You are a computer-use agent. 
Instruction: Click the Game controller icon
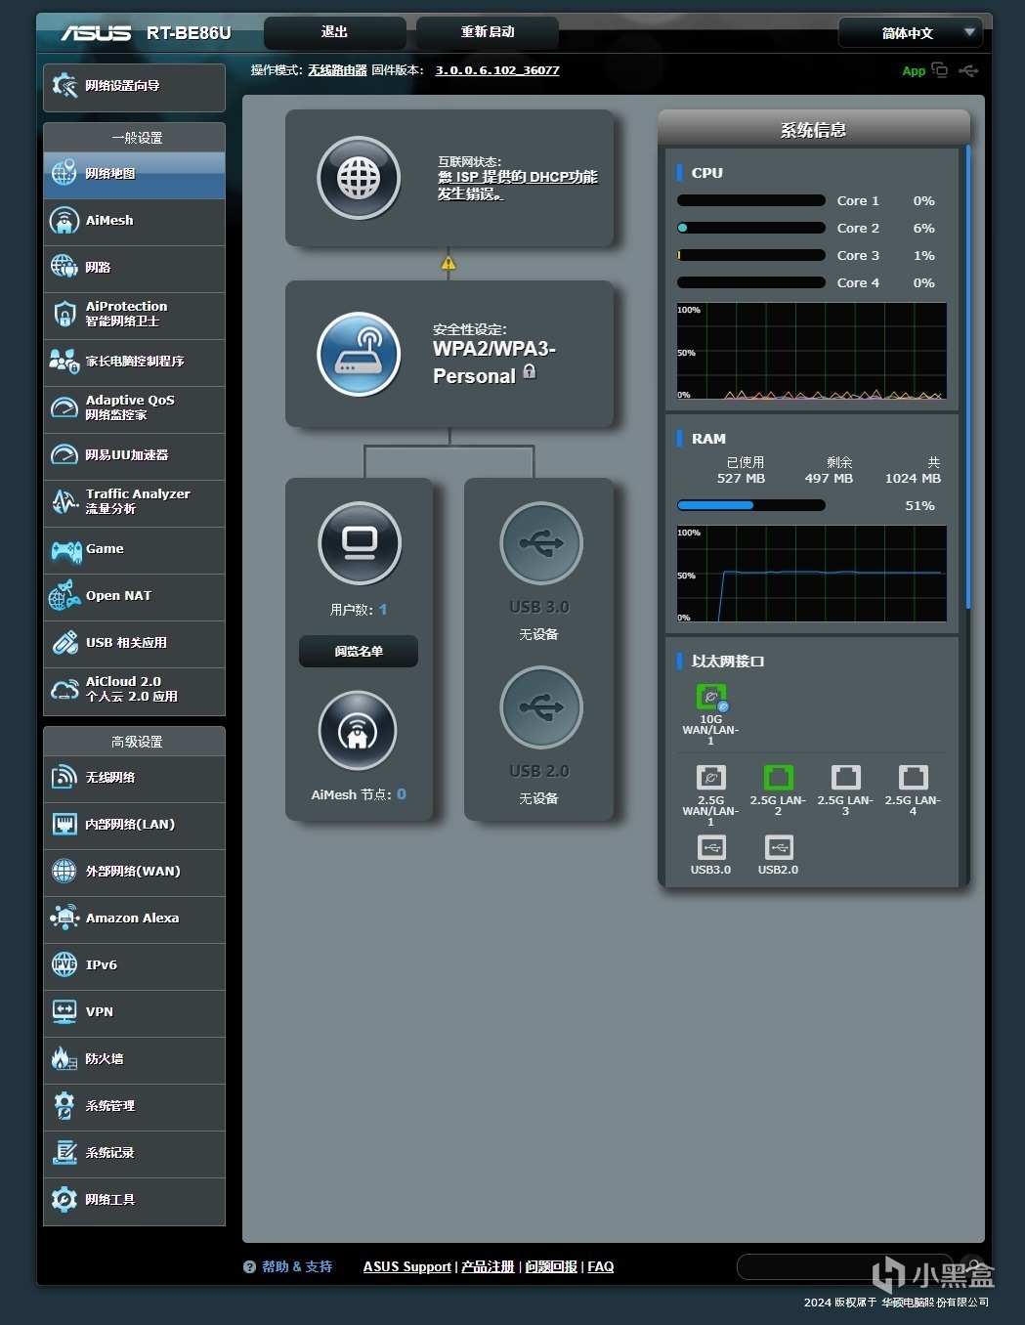(65, 550)
